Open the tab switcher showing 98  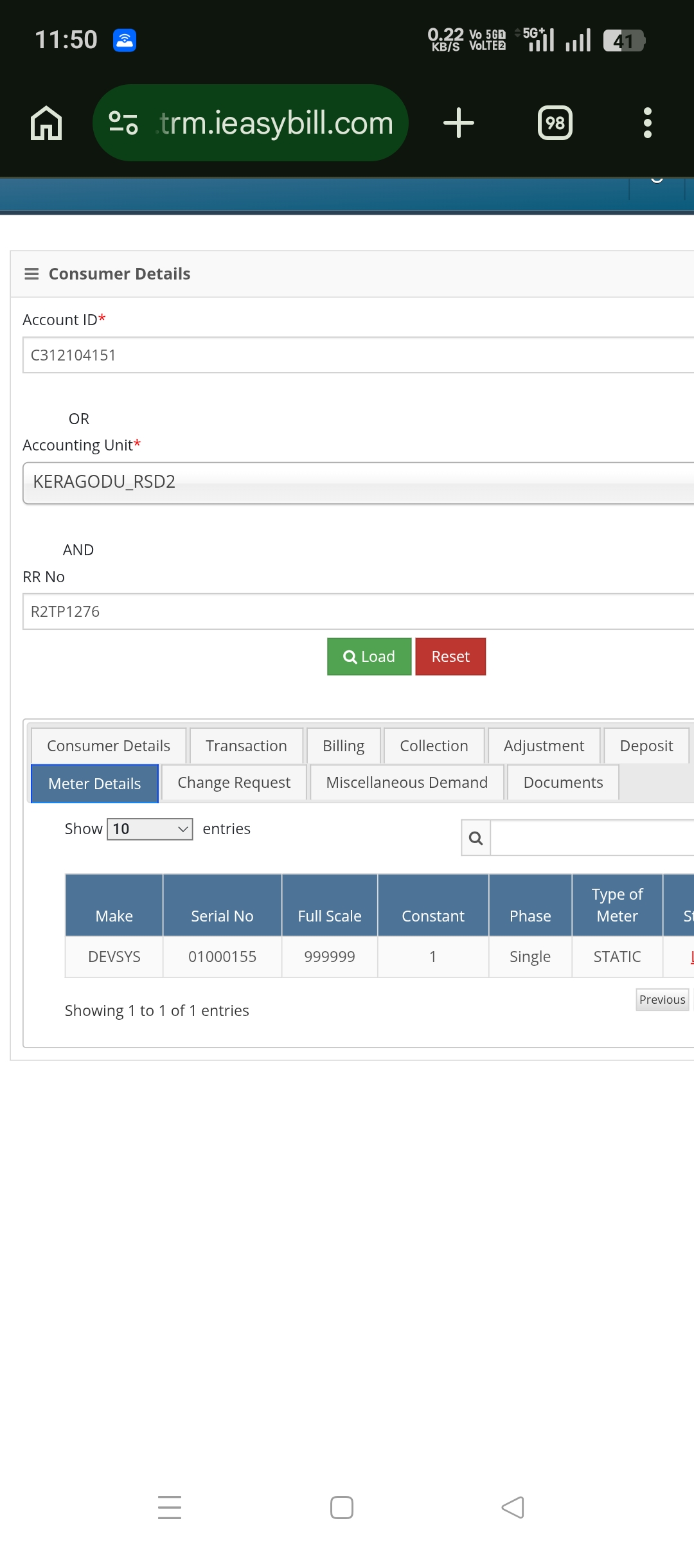(555, 123)
